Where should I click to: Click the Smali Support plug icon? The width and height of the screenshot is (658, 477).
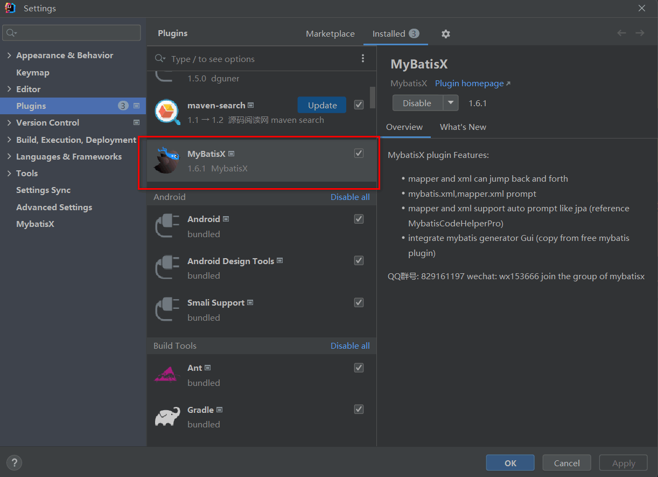167,309
